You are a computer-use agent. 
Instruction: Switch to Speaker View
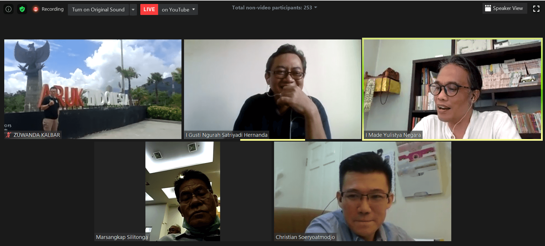click(508, 8)
